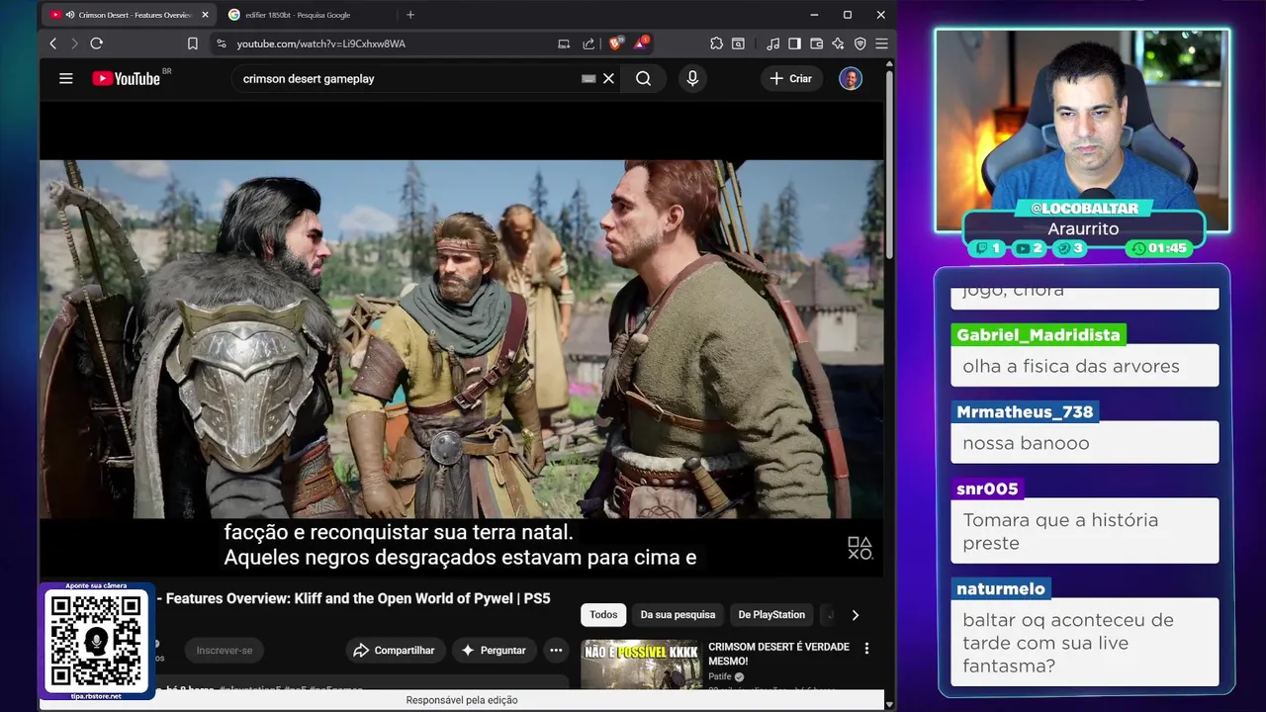Click the @LOCOBALTAR overlay label
Viewport: 1266px width, 712px height.
pos(1084,209)
